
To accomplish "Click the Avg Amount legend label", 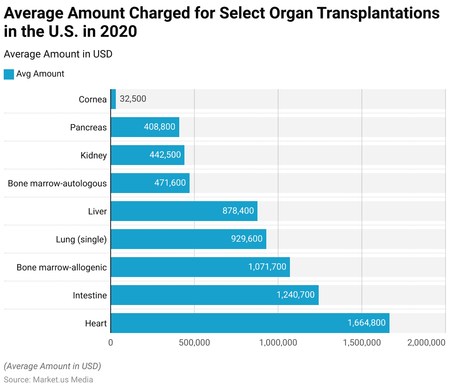I will point(40,74).
